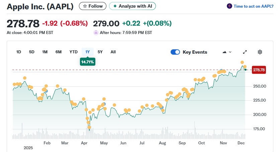Viewport: 278px width, 152px height.
Task: Click the red 278.78 price label
Action: 259,70
